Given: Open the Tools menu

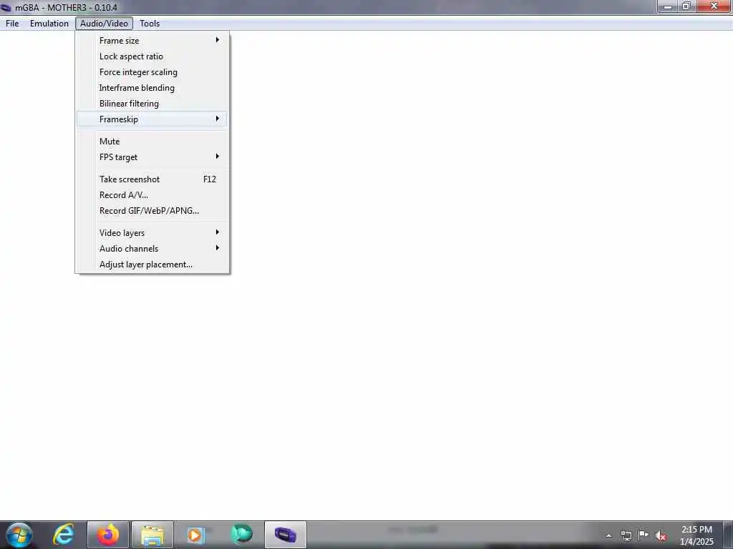Looking at the screenshot, I should 150,24.
